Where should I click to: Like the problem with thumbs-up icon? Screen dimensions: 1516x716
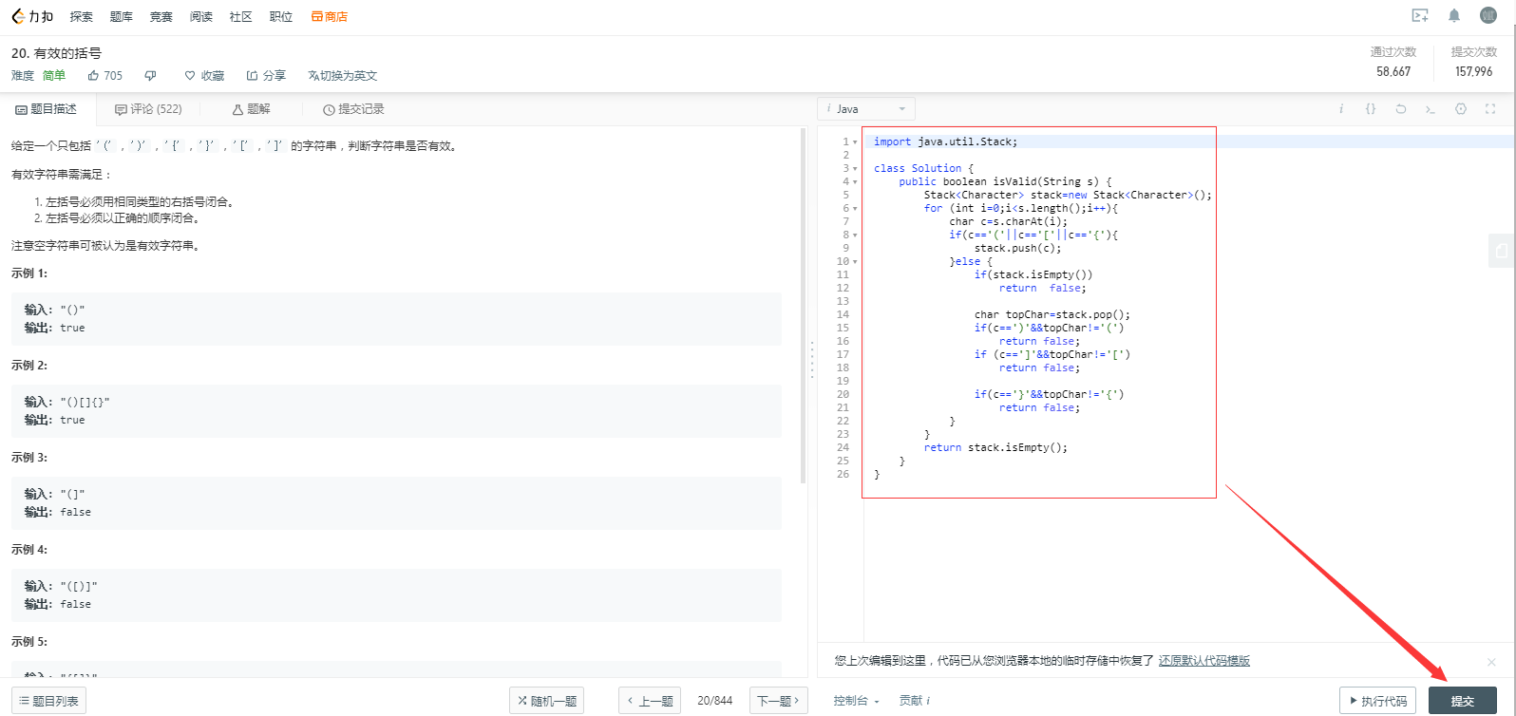93,76
